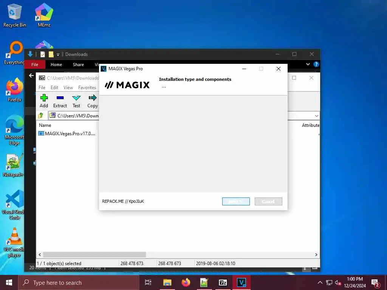Open the Notepad++ desktop shortcut
The height and width of the screenshot is (290, 387).
pos(14,165)
